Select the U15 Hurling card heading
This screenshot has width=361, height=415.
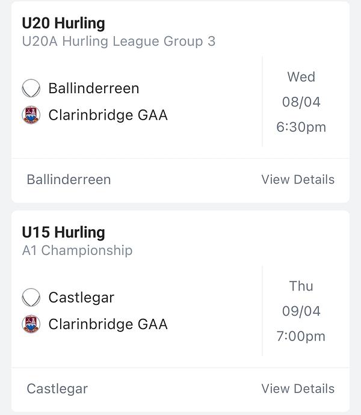tap(63, 233)
